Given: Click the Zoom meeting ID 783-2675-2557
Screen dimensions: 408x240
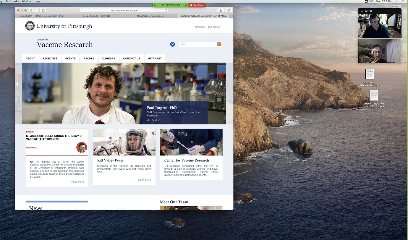Looking at the screenshot, I should [171, 5].
